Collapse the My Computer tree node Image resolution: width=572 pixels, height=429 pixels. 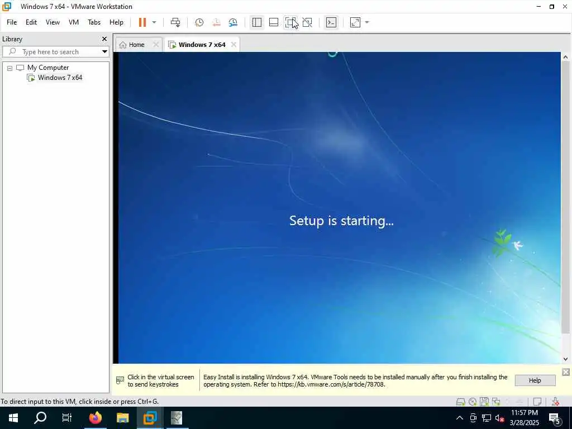coord(10,68)
